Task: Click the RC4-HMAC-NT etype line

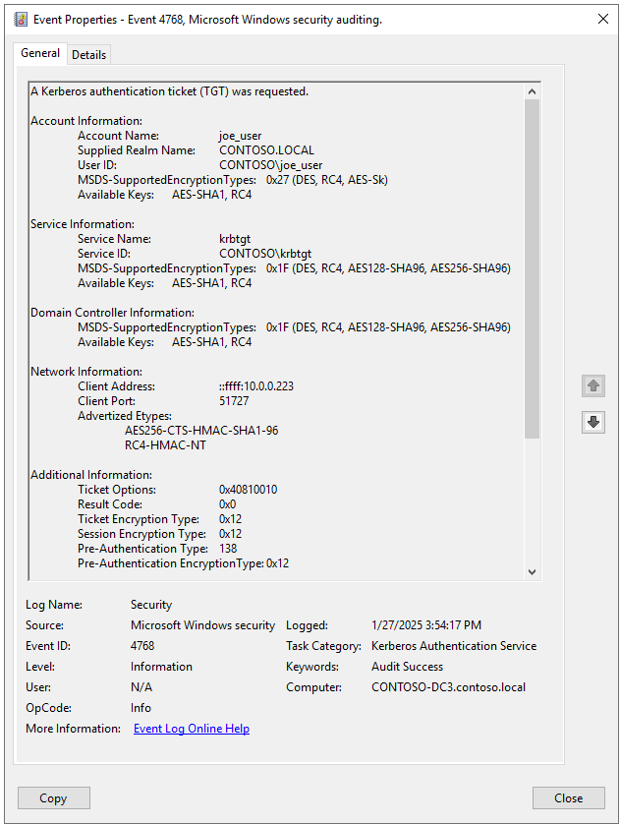Action: [165, 445]
